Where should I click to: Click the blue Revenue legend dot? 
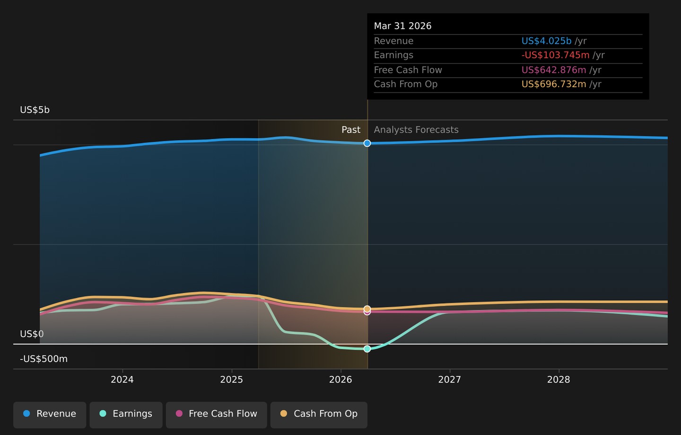pos(26,414)
